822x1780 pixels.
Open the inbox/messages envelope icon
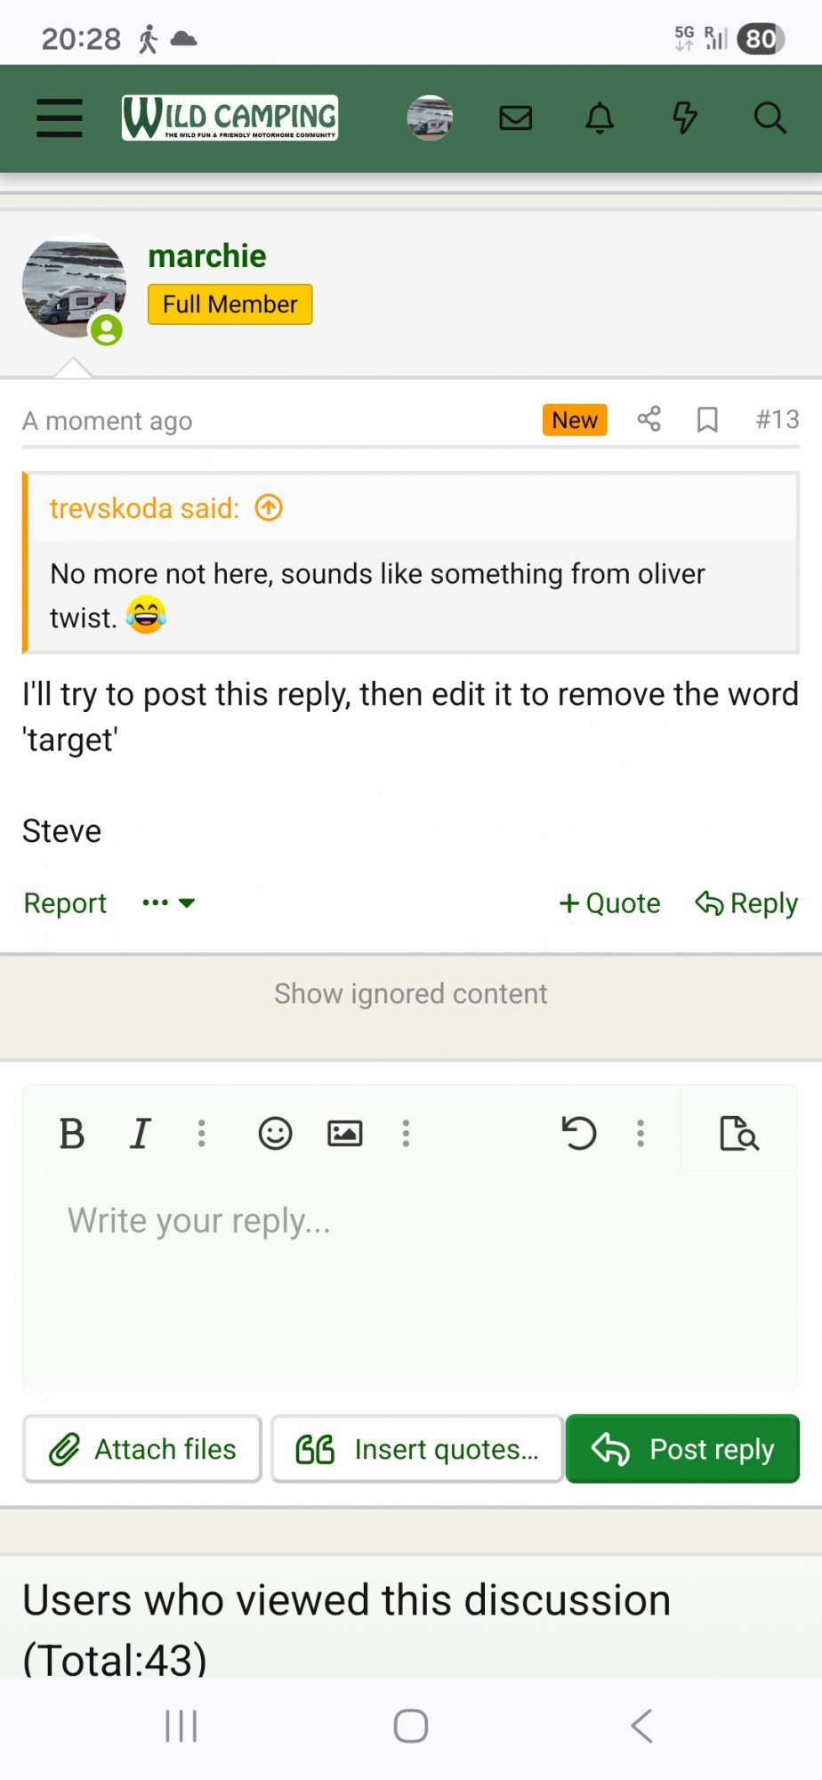point(515,117)
